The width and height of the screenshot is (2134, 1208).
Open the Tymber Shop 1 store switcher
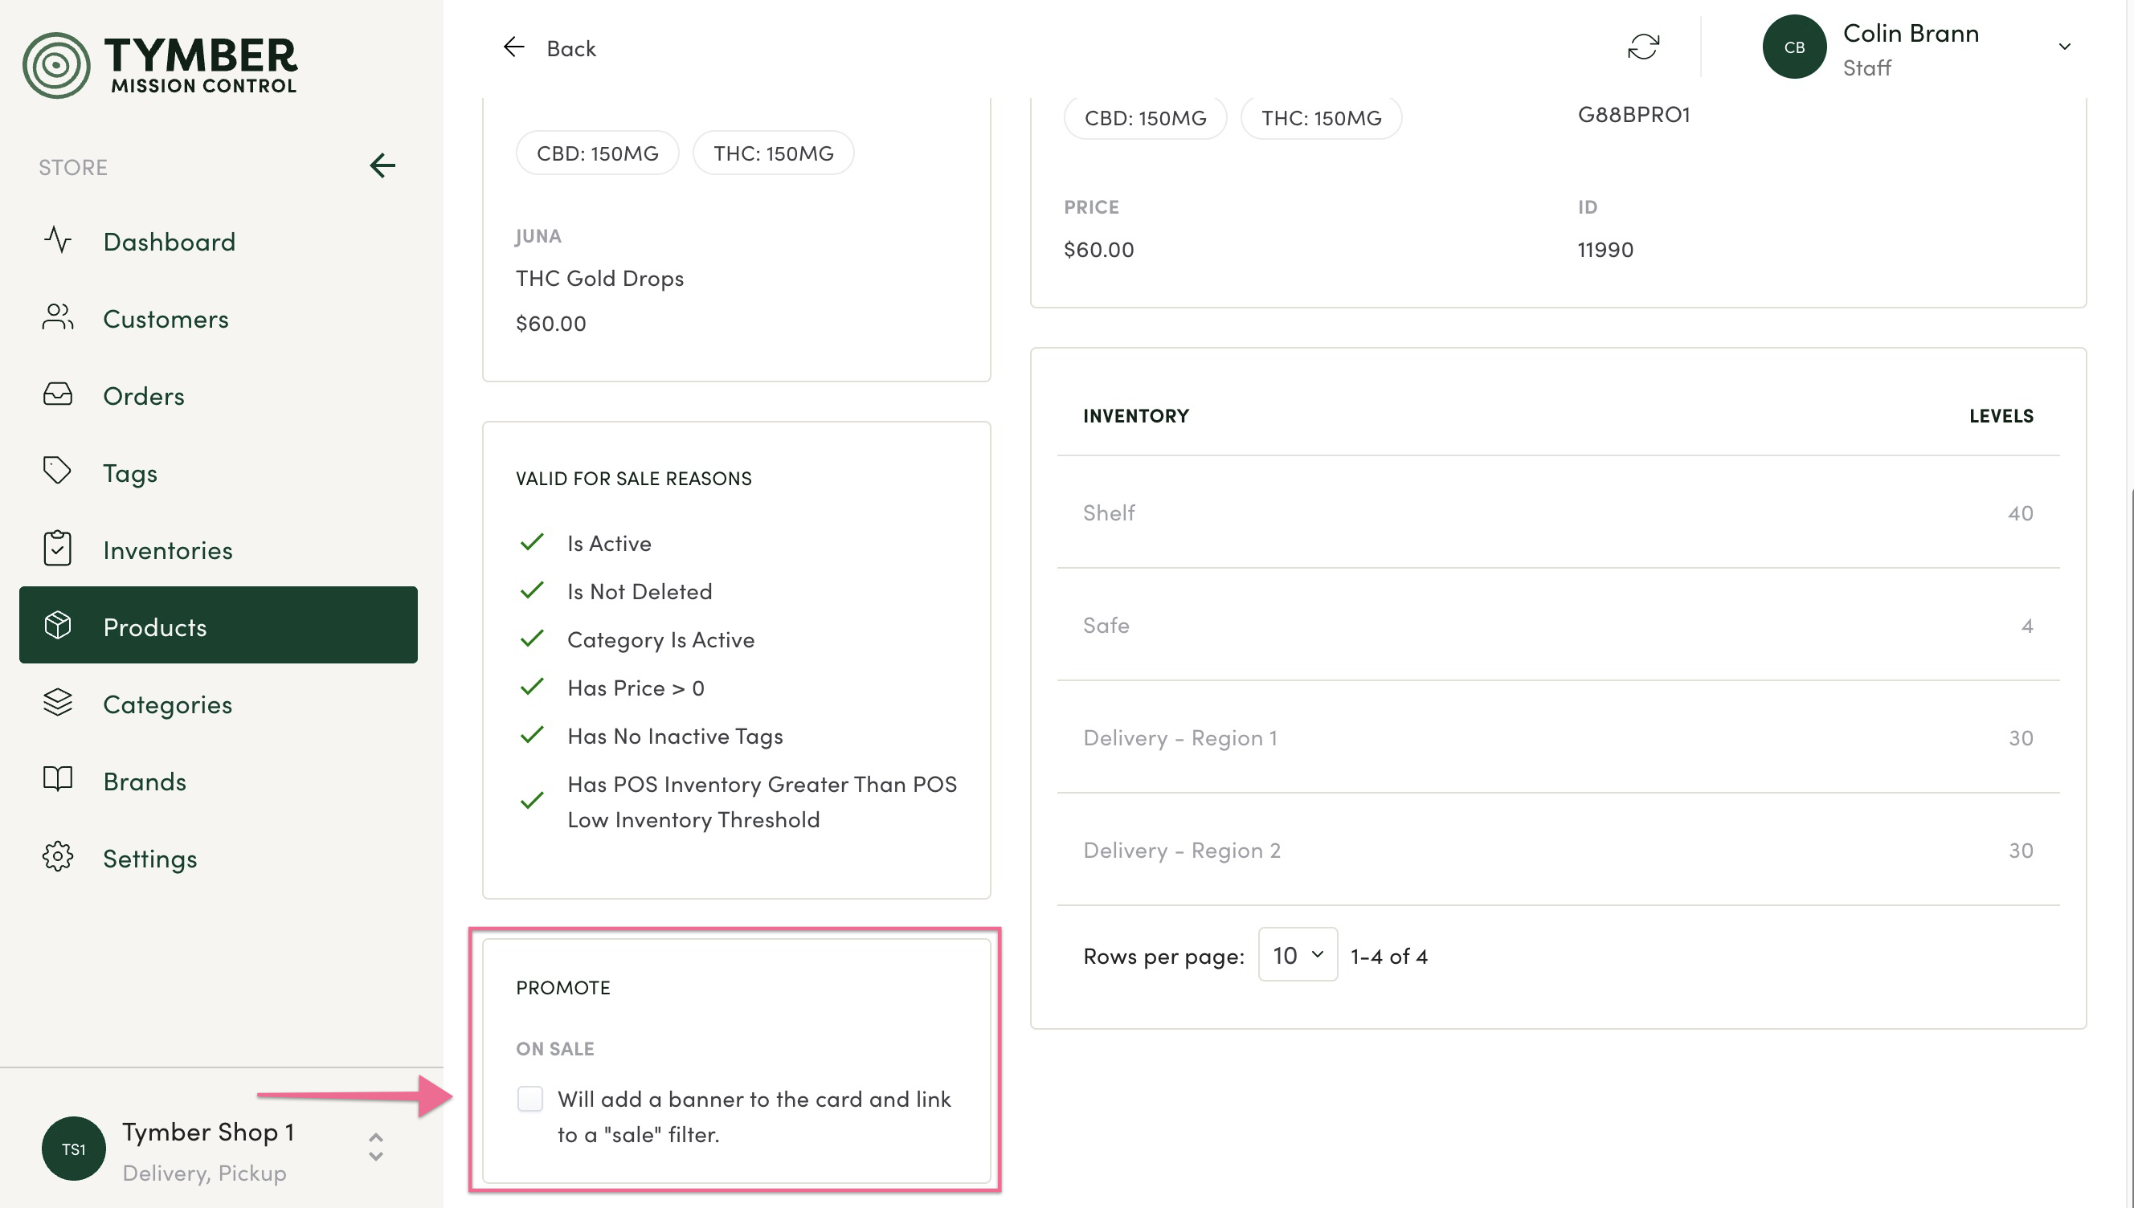pos(375,1148)
